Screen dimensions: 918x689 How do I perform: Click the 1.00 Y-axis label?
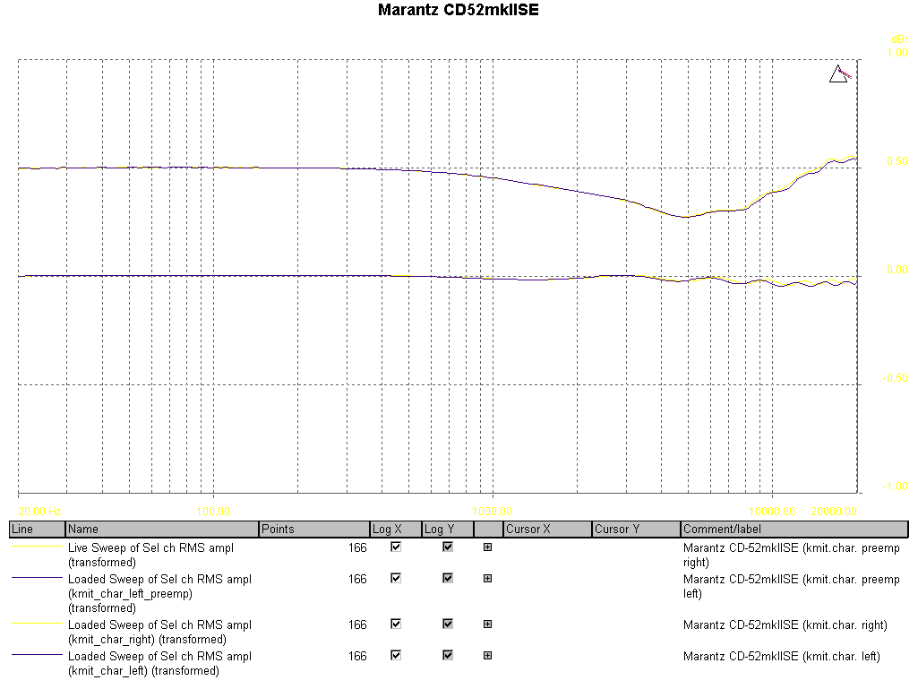pyautogui.click(x=897, y=53)
